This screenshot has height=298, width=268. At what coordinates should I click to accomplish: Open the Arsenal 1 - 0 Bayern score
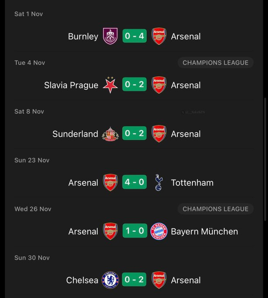135,231
